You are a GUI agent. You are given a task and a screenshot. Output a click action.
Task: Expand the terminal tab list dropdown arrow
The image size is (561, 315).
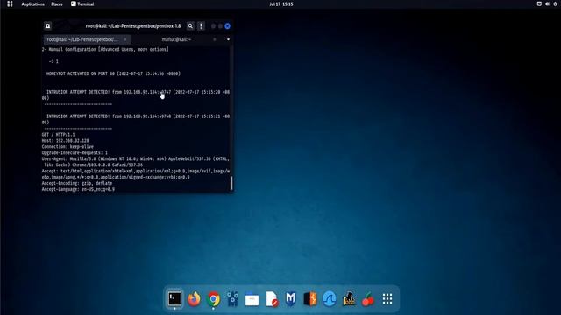(228, 39)
